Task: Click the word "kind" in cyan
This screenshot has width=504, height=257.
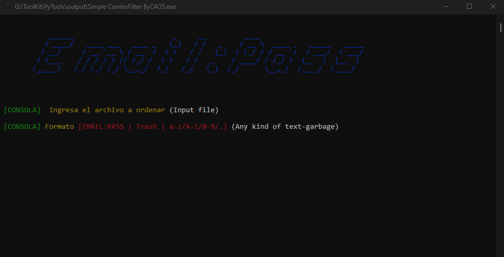Action: [260, 127]
